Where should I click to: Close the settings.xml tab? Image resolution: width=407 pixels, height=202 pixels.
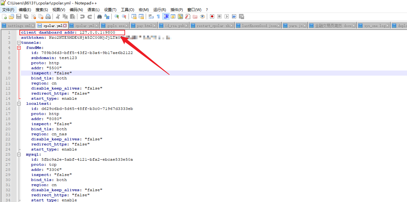tap(33, 26)
